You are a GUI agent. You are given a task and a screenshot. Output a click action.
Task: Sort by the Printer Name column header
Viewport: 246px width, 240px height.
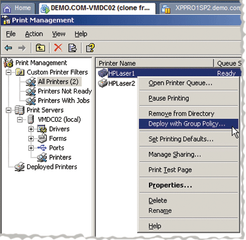(154, 63)
